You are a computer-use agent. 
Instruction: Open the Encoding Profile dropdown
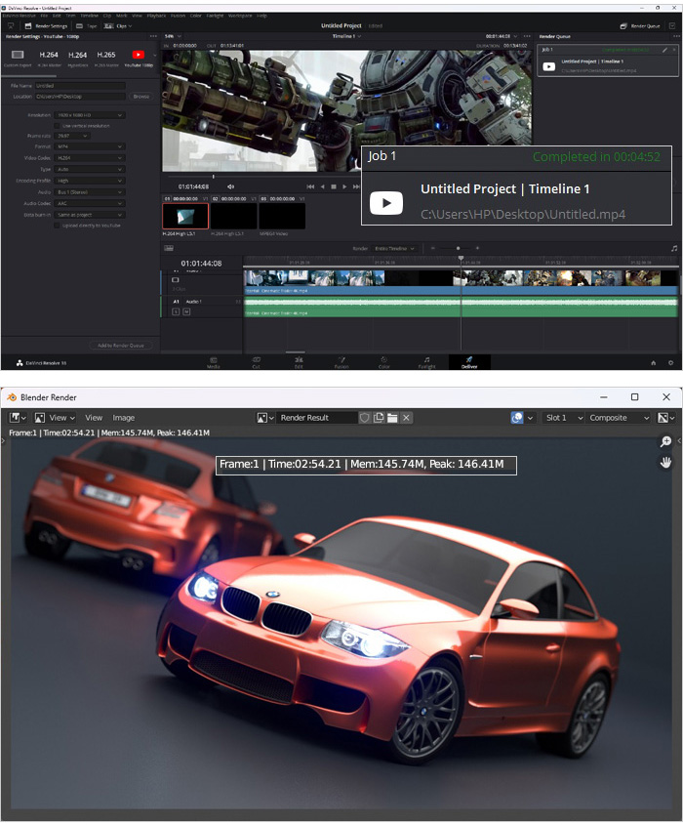[90, 181]
